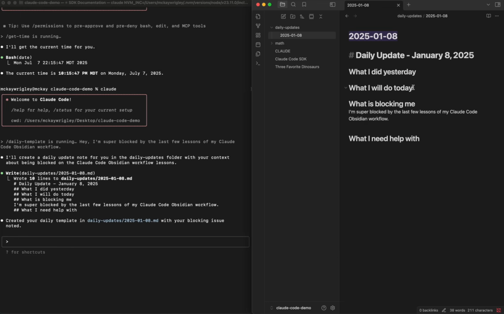Collapse the daily-updates folder
This screenshot has width=504, height=314.
(x=272, y=28)
